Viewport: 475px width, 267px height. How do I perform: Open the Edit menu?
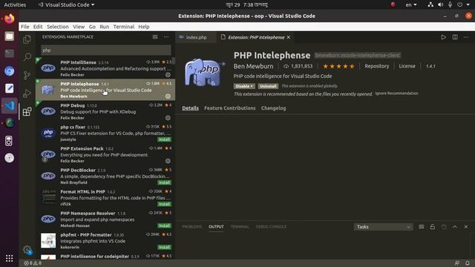tap(38, 27)
